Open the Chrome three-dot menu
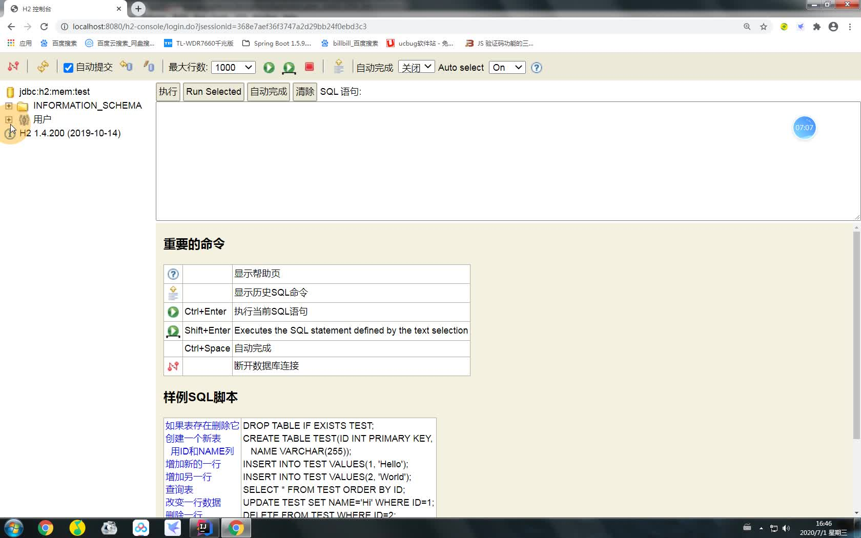This screenshot has width=861, height=538. (850, 27)
